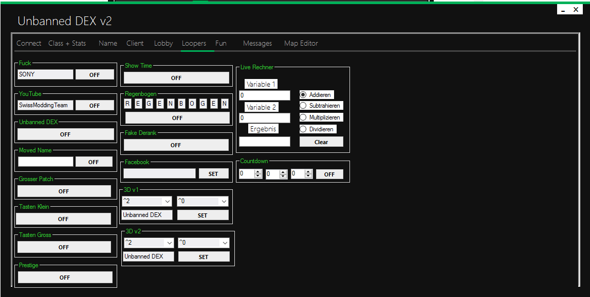The image size is (590, 297).
Task: Switch to the Map Editor tab
Action: tap(301, 44)
